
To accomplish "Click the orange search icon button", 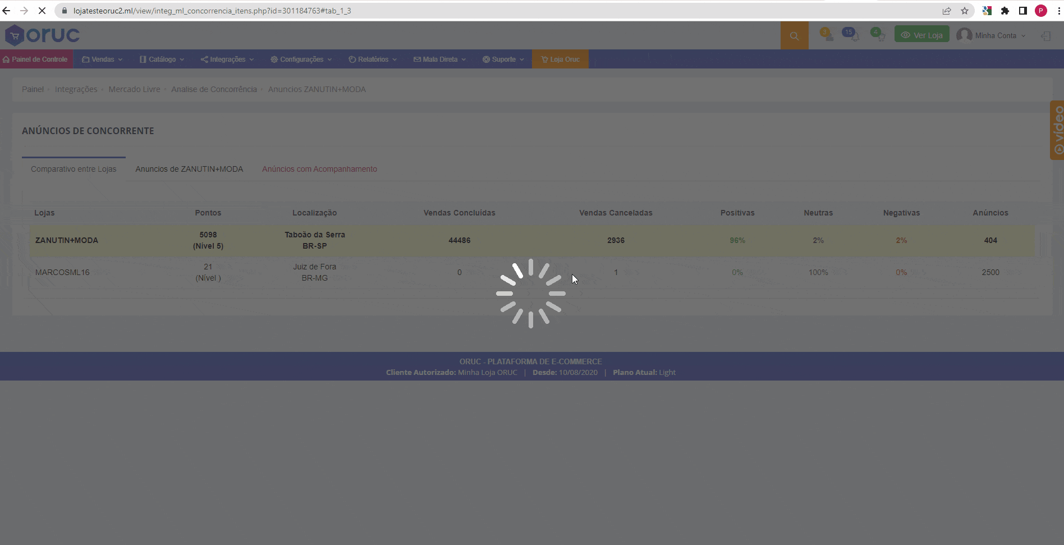I will point(794,35).
